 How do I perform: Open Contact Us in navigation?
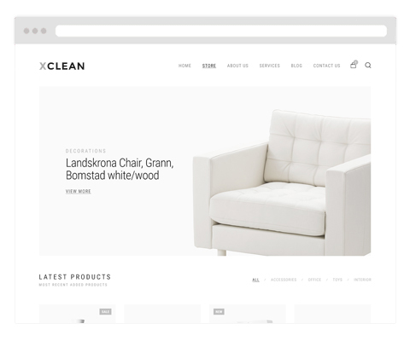point(326,66)
